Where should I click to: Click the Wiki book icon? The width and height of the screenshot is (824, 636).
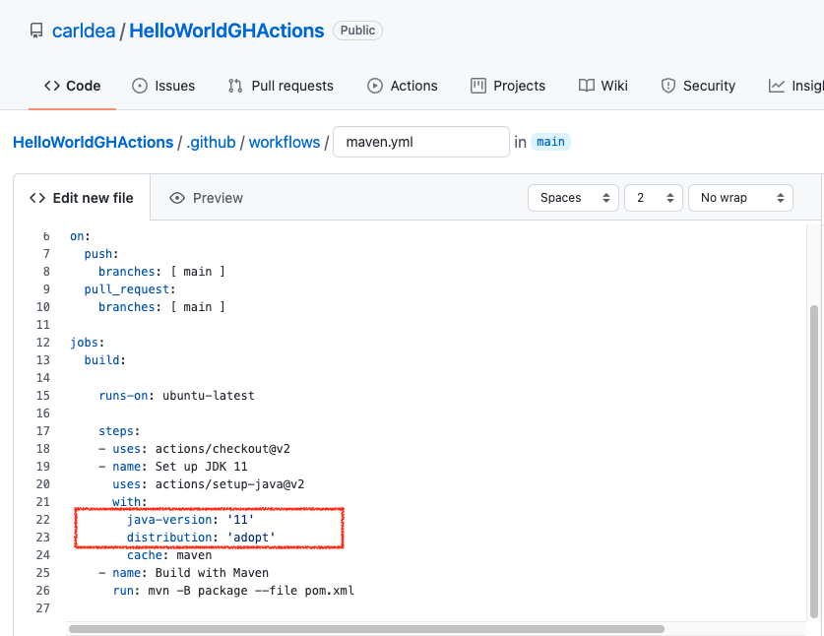tap(587, 86)
